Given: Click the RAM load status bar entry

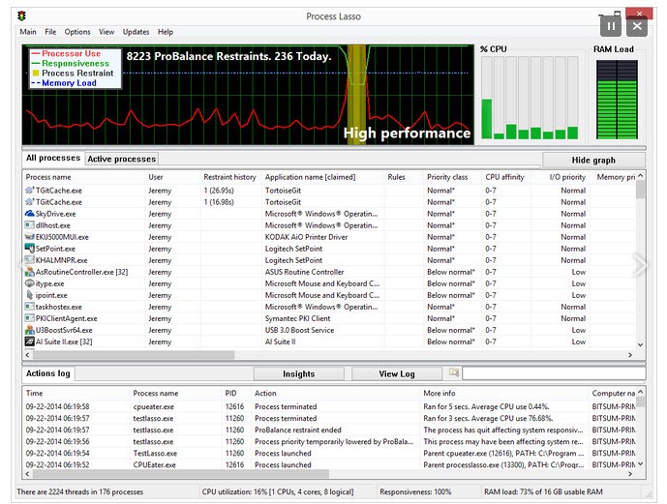Looking at the screenshot, I should click(543, 492).
